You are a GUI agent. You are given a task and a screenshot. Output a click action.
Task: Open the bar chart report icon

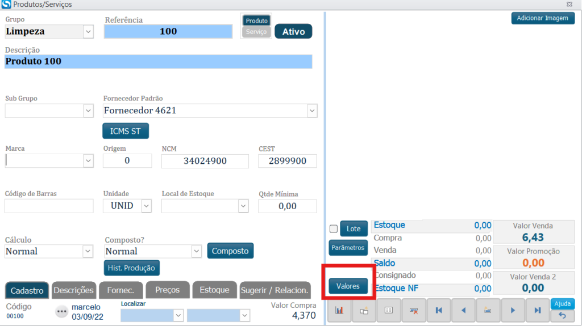click(x=339, y=310)
